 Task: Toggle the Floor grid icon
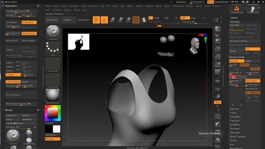217,81
